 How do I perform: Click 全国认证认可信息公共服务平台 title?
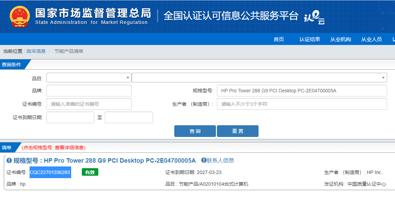tap(231, 16)
